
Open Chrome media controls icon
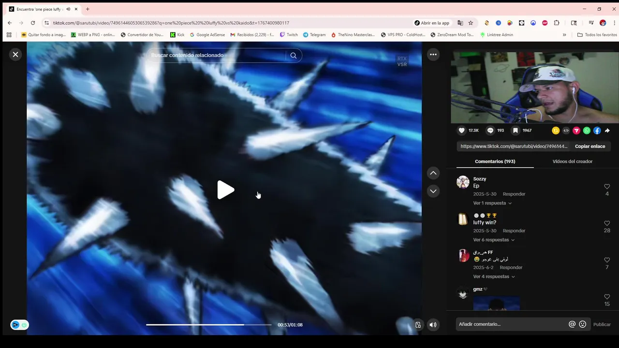pyautogui.click(x=591, y=23)
